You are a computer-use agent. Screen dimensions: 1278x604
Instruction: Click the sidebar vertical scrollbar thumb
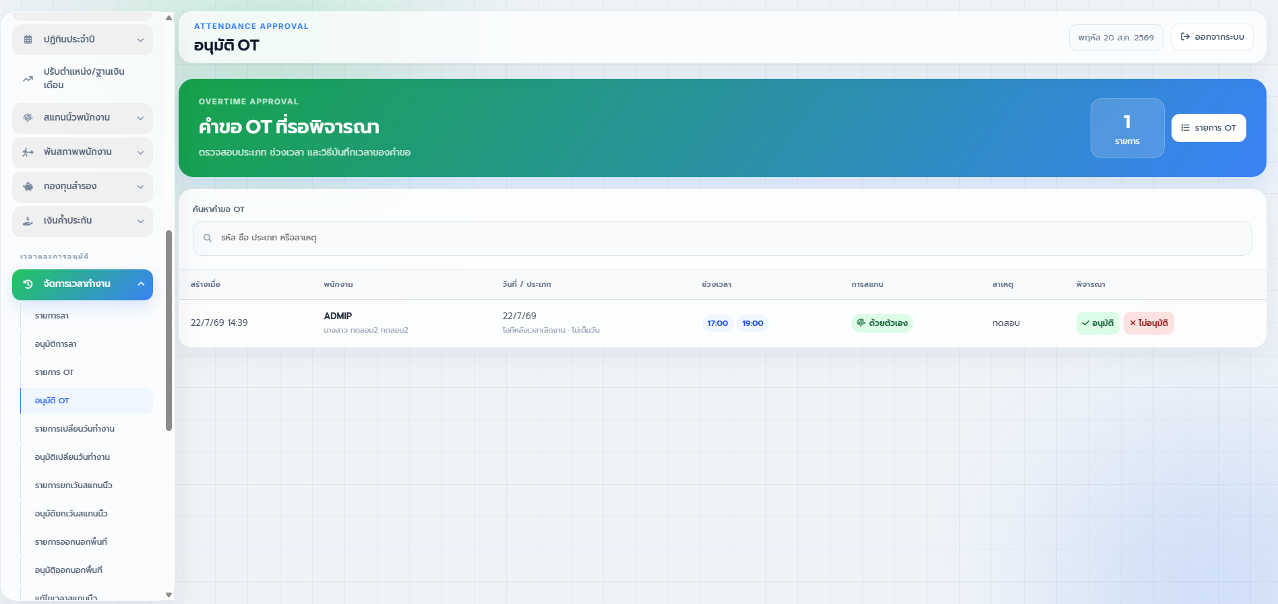tap(169, 331)
